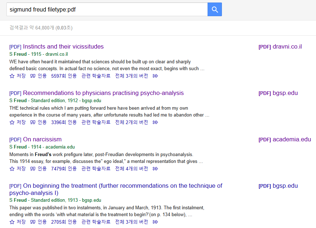This screenshot has width=316, height=228.
Task: Open quote citation for Instincts and their vicissitudes
Action: click(x=38, y=76)
